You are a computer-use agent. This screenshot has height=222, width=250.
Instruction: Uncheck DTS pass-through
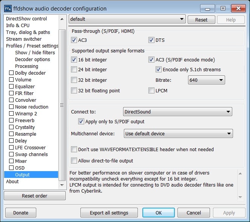[x=151, y=40]
